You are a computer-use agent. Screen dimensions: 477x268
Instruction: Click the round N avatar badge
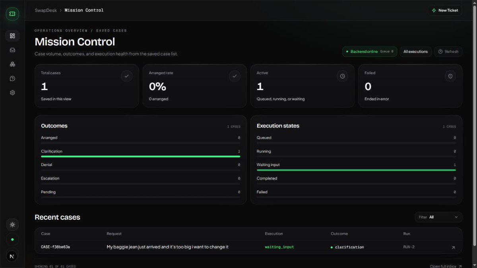(x=12, y=256)
